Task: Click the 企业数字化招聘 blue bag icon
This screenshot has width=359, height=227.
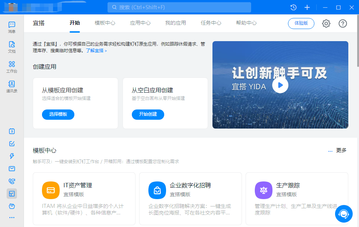Action: pyautogui.click(x=157, y=190)
